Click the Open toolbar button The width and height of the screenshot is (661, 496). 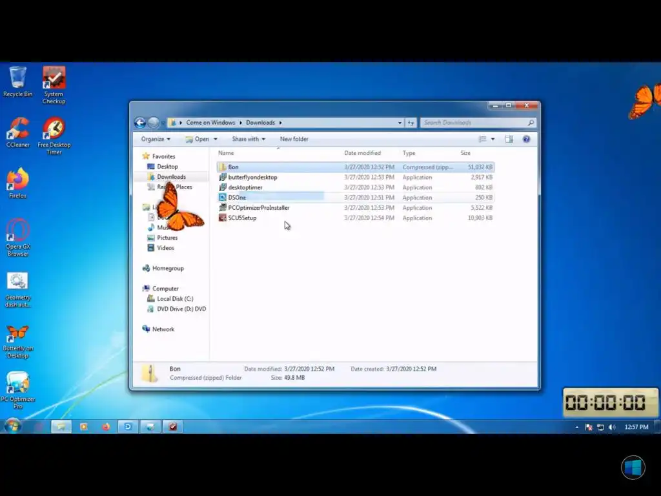[x=198, y=139]
